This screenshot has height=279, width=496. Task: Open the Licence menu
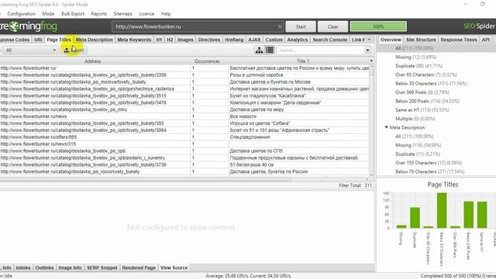click(146, 14)
